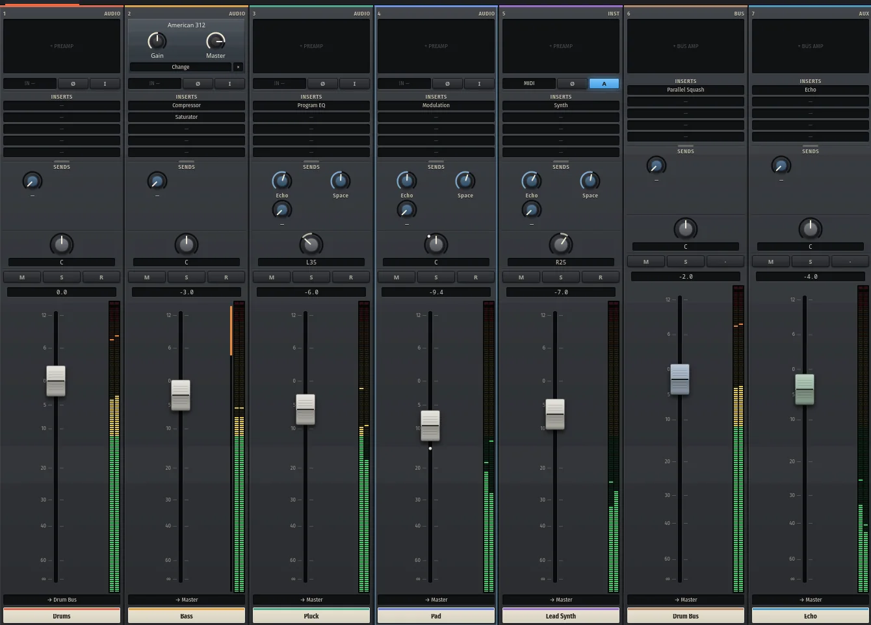Remove the American 312 preamp with x button

238,67
